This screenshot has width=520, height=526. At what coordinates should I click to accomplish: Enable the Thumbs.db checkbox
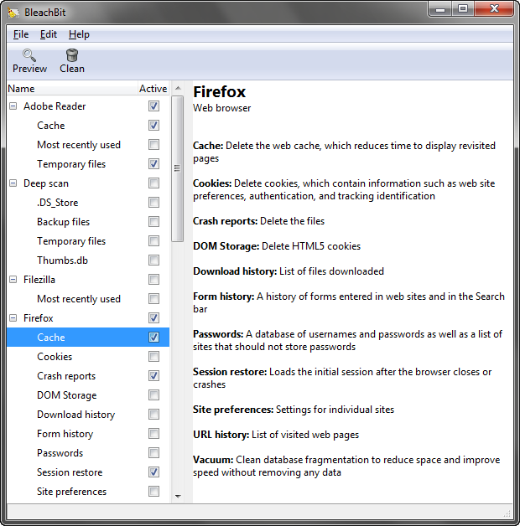pyautogui.click(x=153, y=260)
